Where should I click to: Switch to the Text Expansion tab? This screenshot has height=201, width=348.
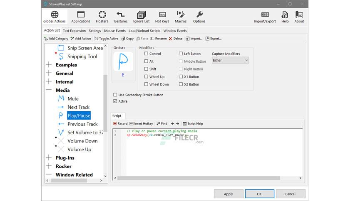[x=74, y=31]
